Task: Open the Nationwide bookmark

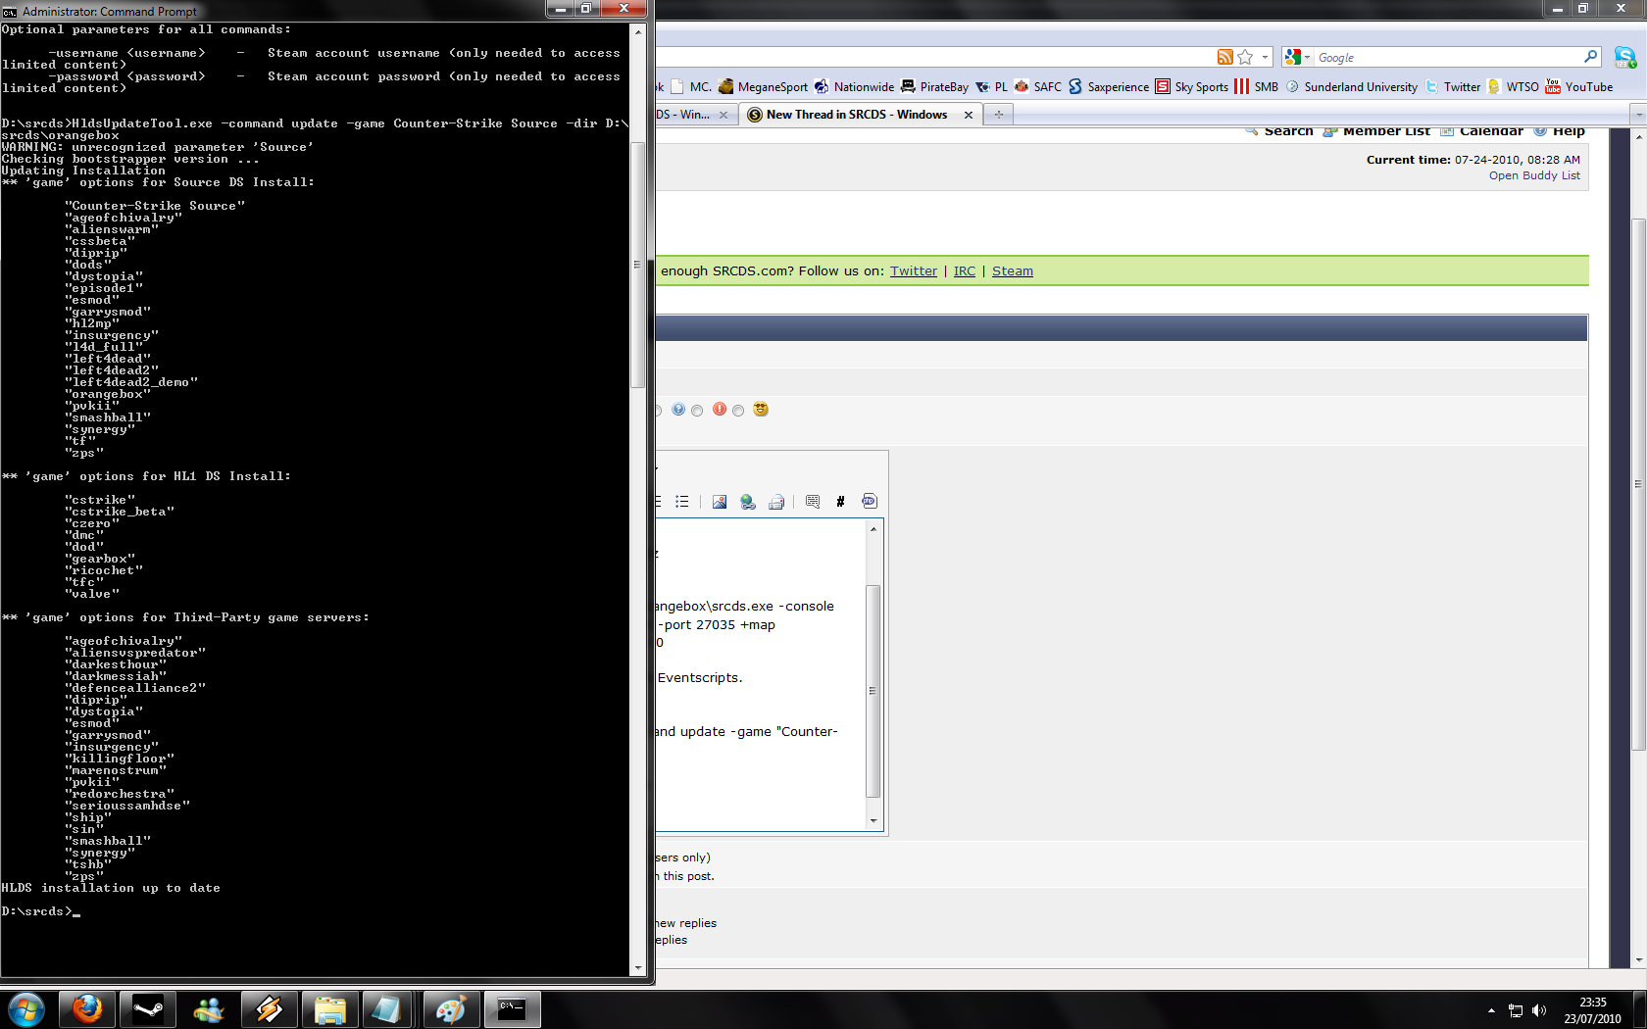Action: click(854, 86)
